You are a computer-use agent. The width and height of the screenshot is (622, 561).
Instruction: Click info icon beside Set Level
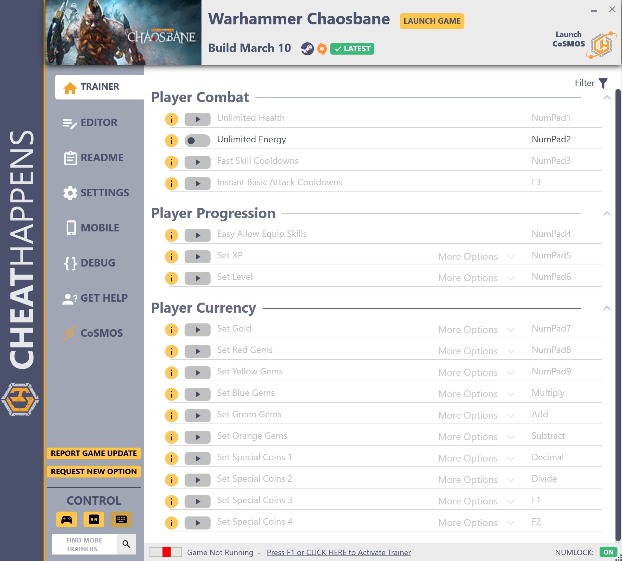[172, 278]
